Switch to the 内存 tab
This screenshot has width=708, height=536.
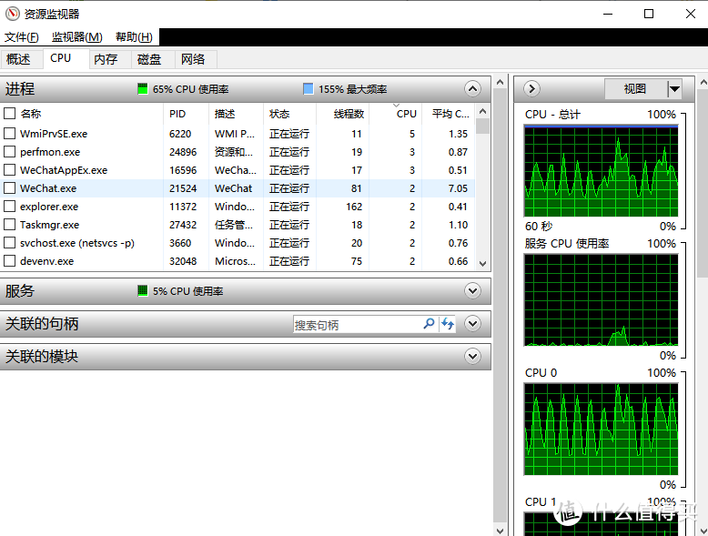coord(109,59)
